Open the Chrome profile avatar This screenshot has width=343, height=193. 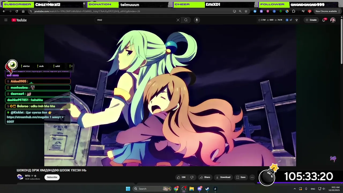[x=310, y=11]
